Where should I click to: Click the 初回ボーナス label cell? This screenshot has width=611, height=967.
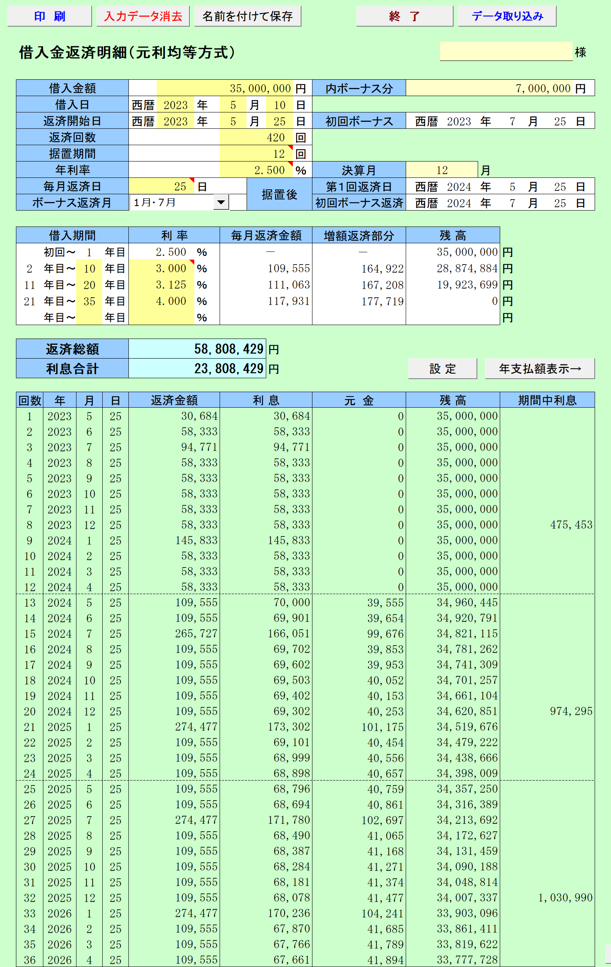(359, 121)
